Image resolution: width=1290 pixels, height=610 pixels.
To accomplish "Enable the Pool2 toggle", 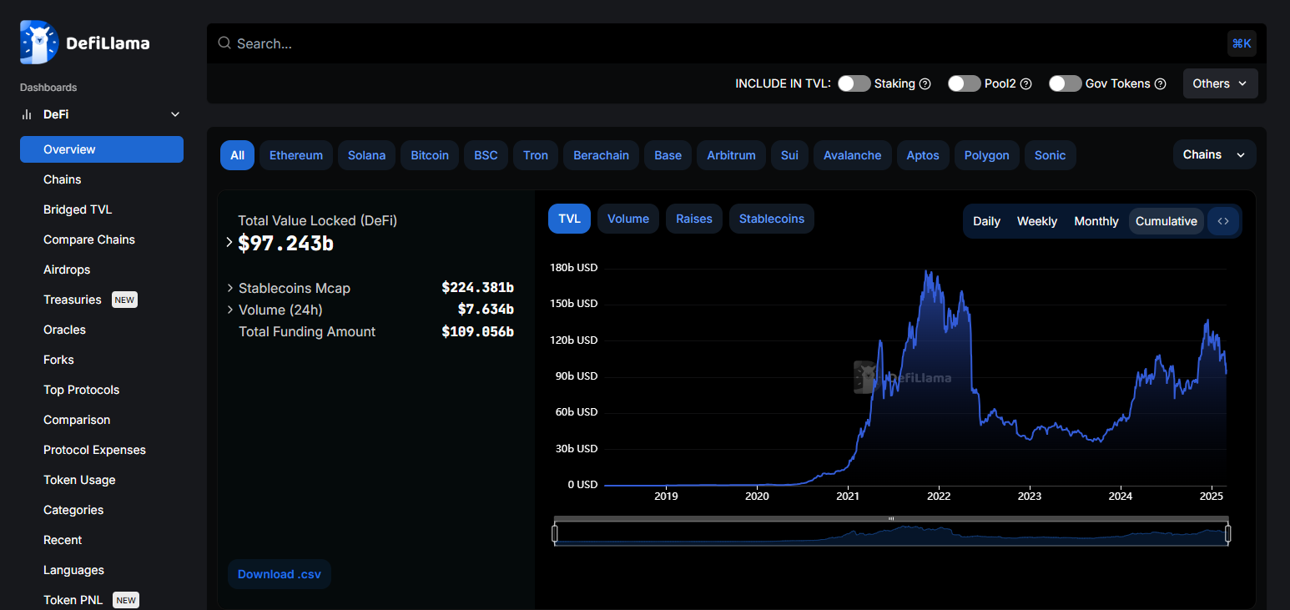I will pos(964,83).
